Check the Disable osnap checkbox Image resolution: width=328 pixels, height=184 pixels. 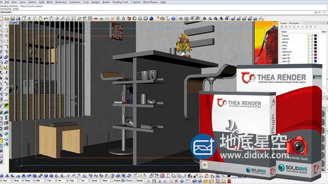[x=134, y=181]
